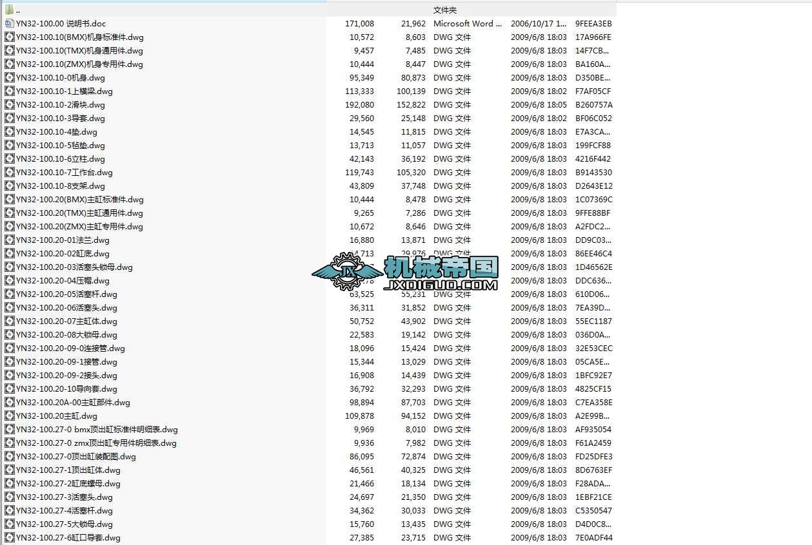Click packed size 105,320

411,172
